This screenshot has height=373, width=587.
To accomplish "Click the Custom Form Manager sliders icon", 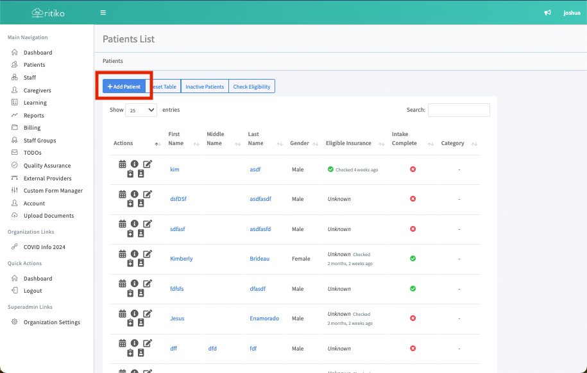I will (x=15, y=191).
